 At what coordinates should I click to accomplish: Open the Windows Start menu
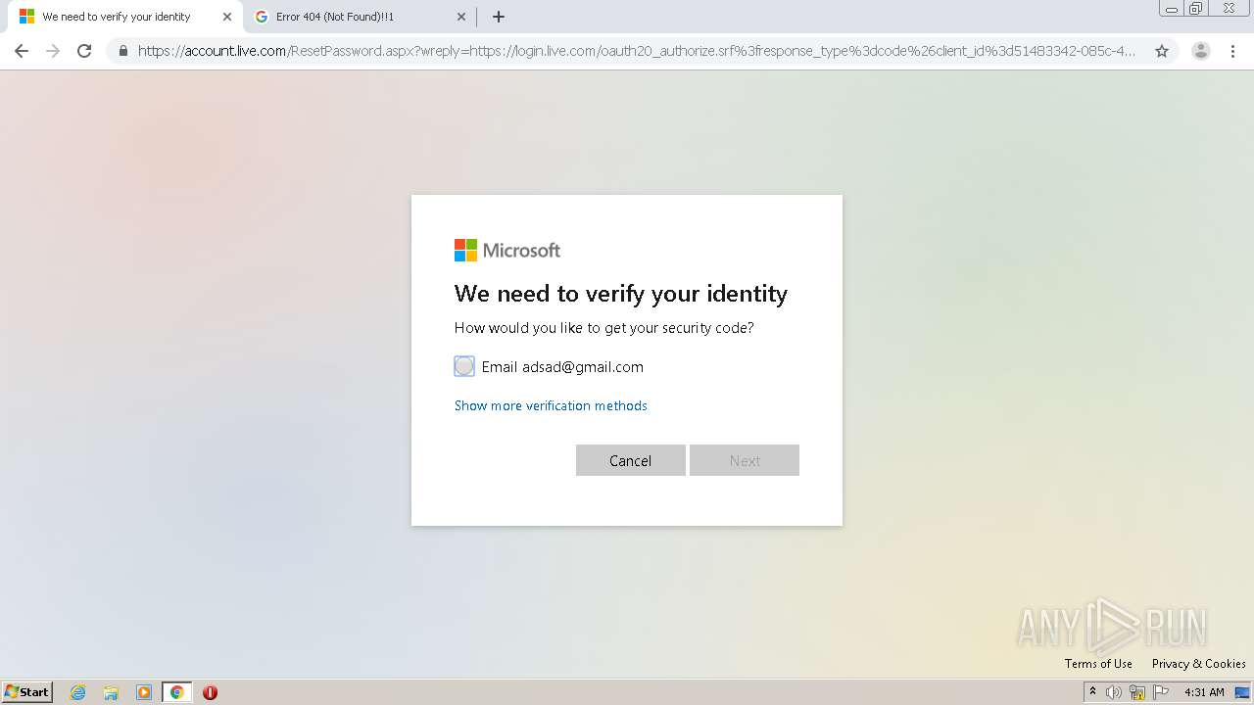[27, 692]
